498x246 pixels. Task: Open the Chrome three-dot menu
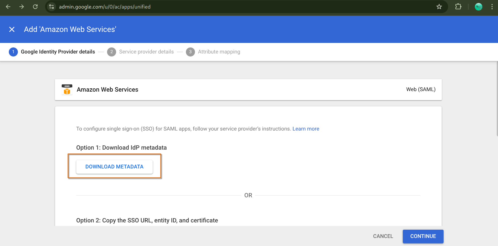tap(492, 7)
